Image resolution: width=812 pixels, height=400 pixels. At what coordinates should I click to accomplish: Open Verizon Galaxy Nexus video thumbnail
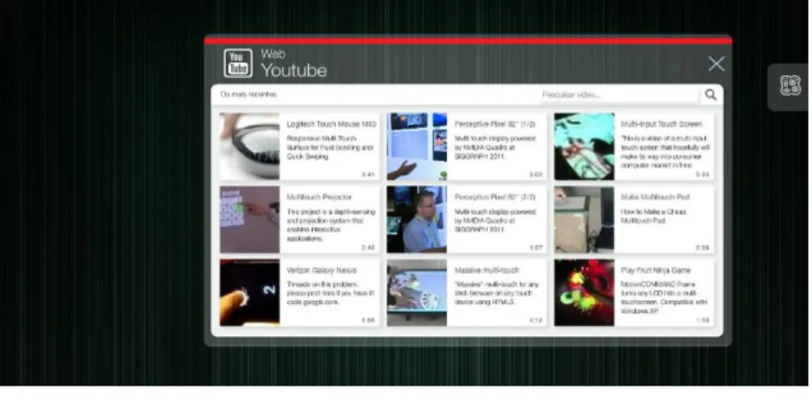click(x=250, y=293)
